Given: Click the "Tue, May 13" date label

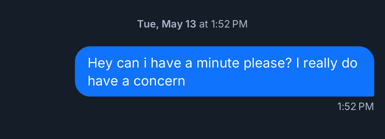Looking at the screenshot, I should (166, 24).
